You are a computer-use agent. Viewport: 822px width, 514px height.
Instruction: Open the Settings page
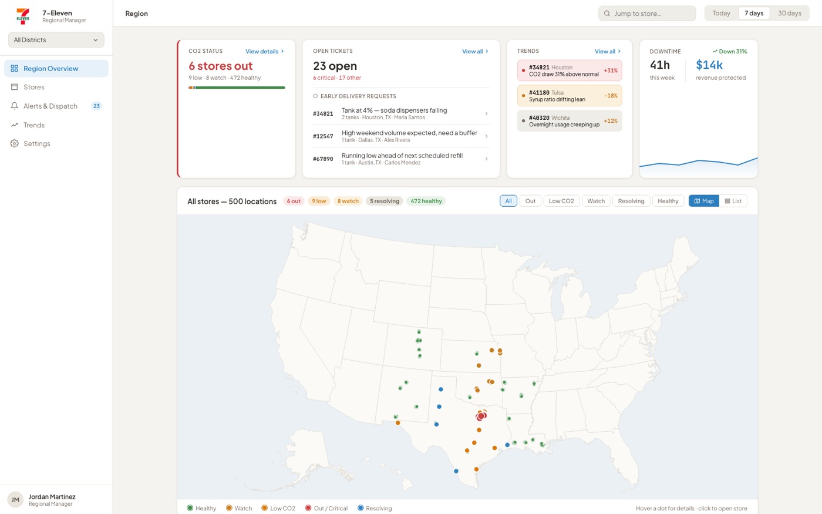pos(56,143)
